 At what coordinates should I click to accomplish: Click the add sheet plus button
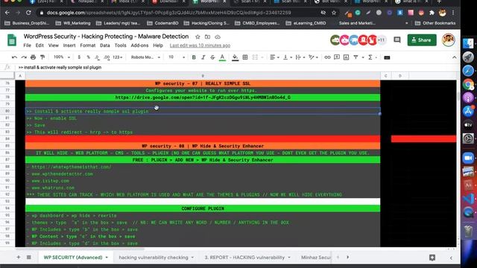click(x=18, y=258)
